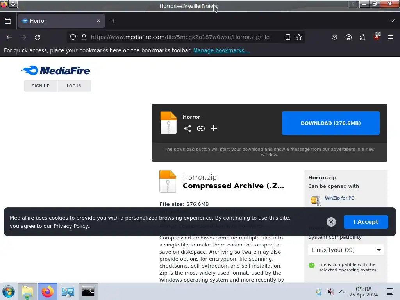Open the system settings taskbar icon
Viewport: 400px width, 300px height.
[x=68, y=291]
